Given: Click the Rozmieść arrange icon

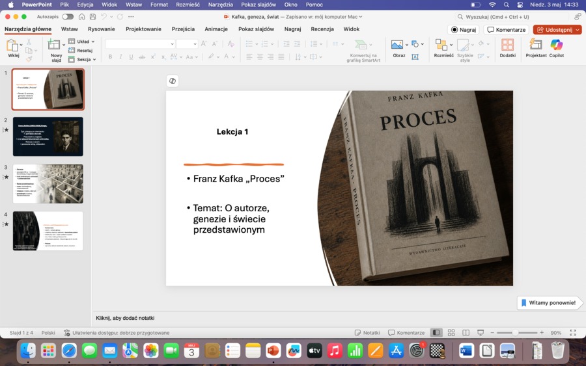Looking at the screenshot, I should [441, 44].
